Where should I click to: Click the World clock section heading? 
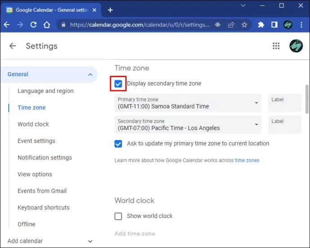coord(134,200)
